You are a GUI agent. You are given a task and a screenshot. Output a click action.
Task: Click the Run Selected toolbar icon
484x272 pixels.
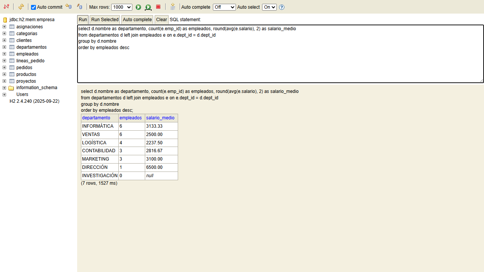click(148, 7)
